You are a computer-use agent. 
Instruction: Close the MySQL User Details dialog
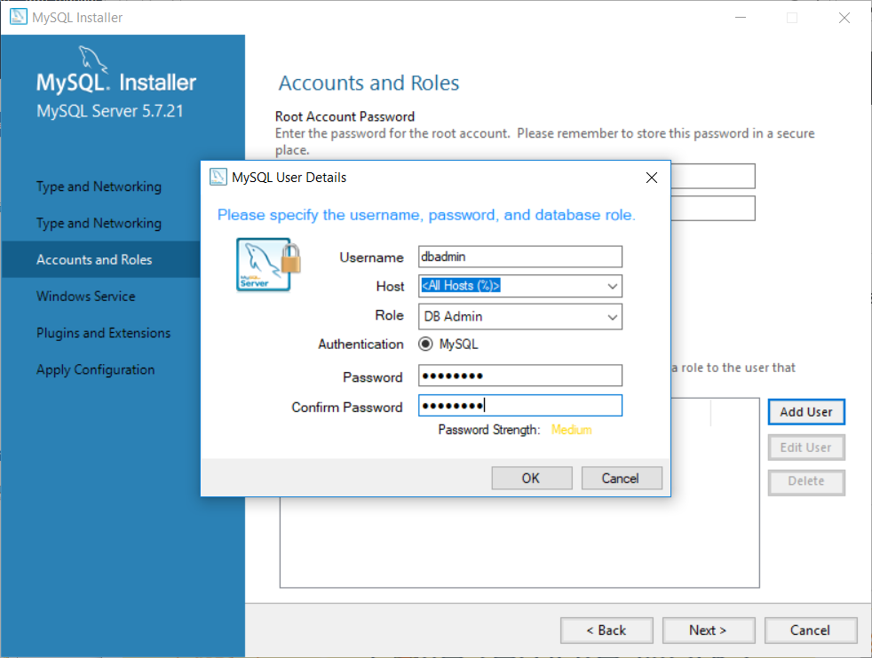pyautogui.click(x=652, y=178)
